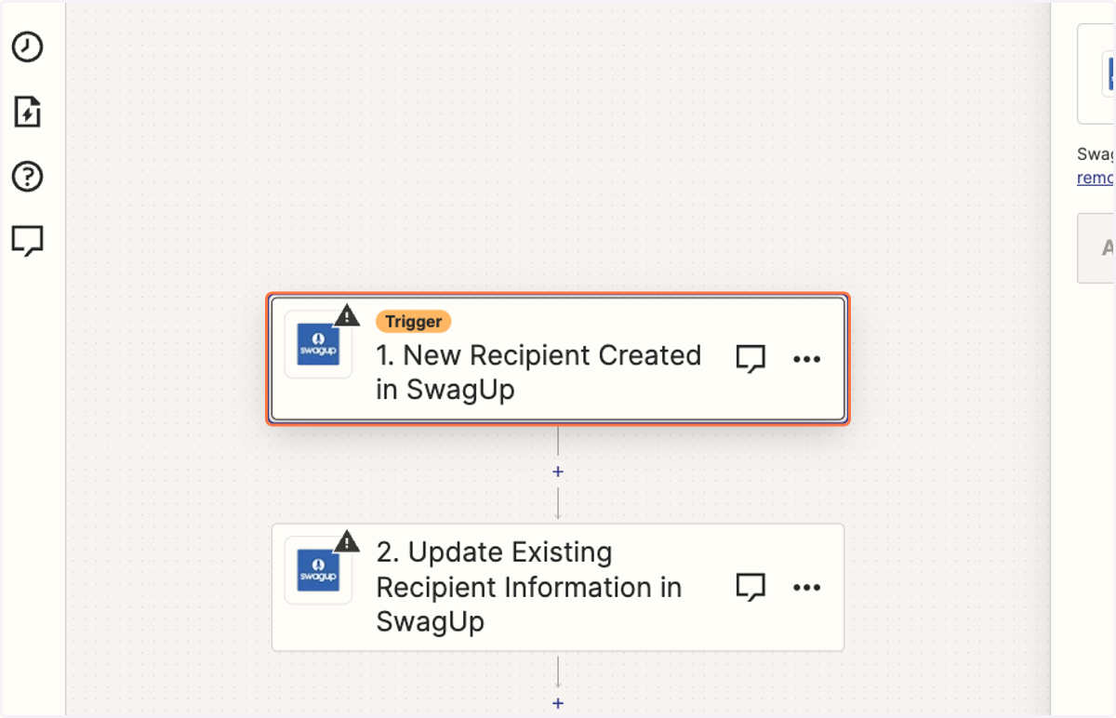Click the warning triangle on step 2

click(x=347, y=541)
